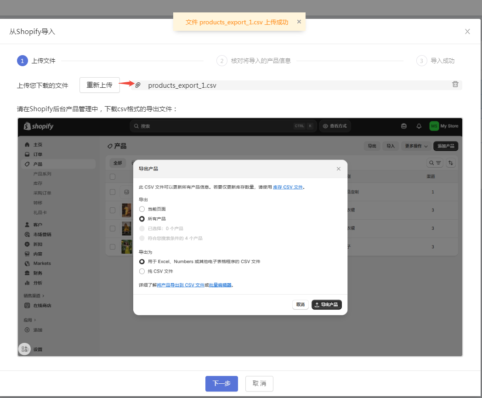Click the 下一步 button

[x=221, y=384]
